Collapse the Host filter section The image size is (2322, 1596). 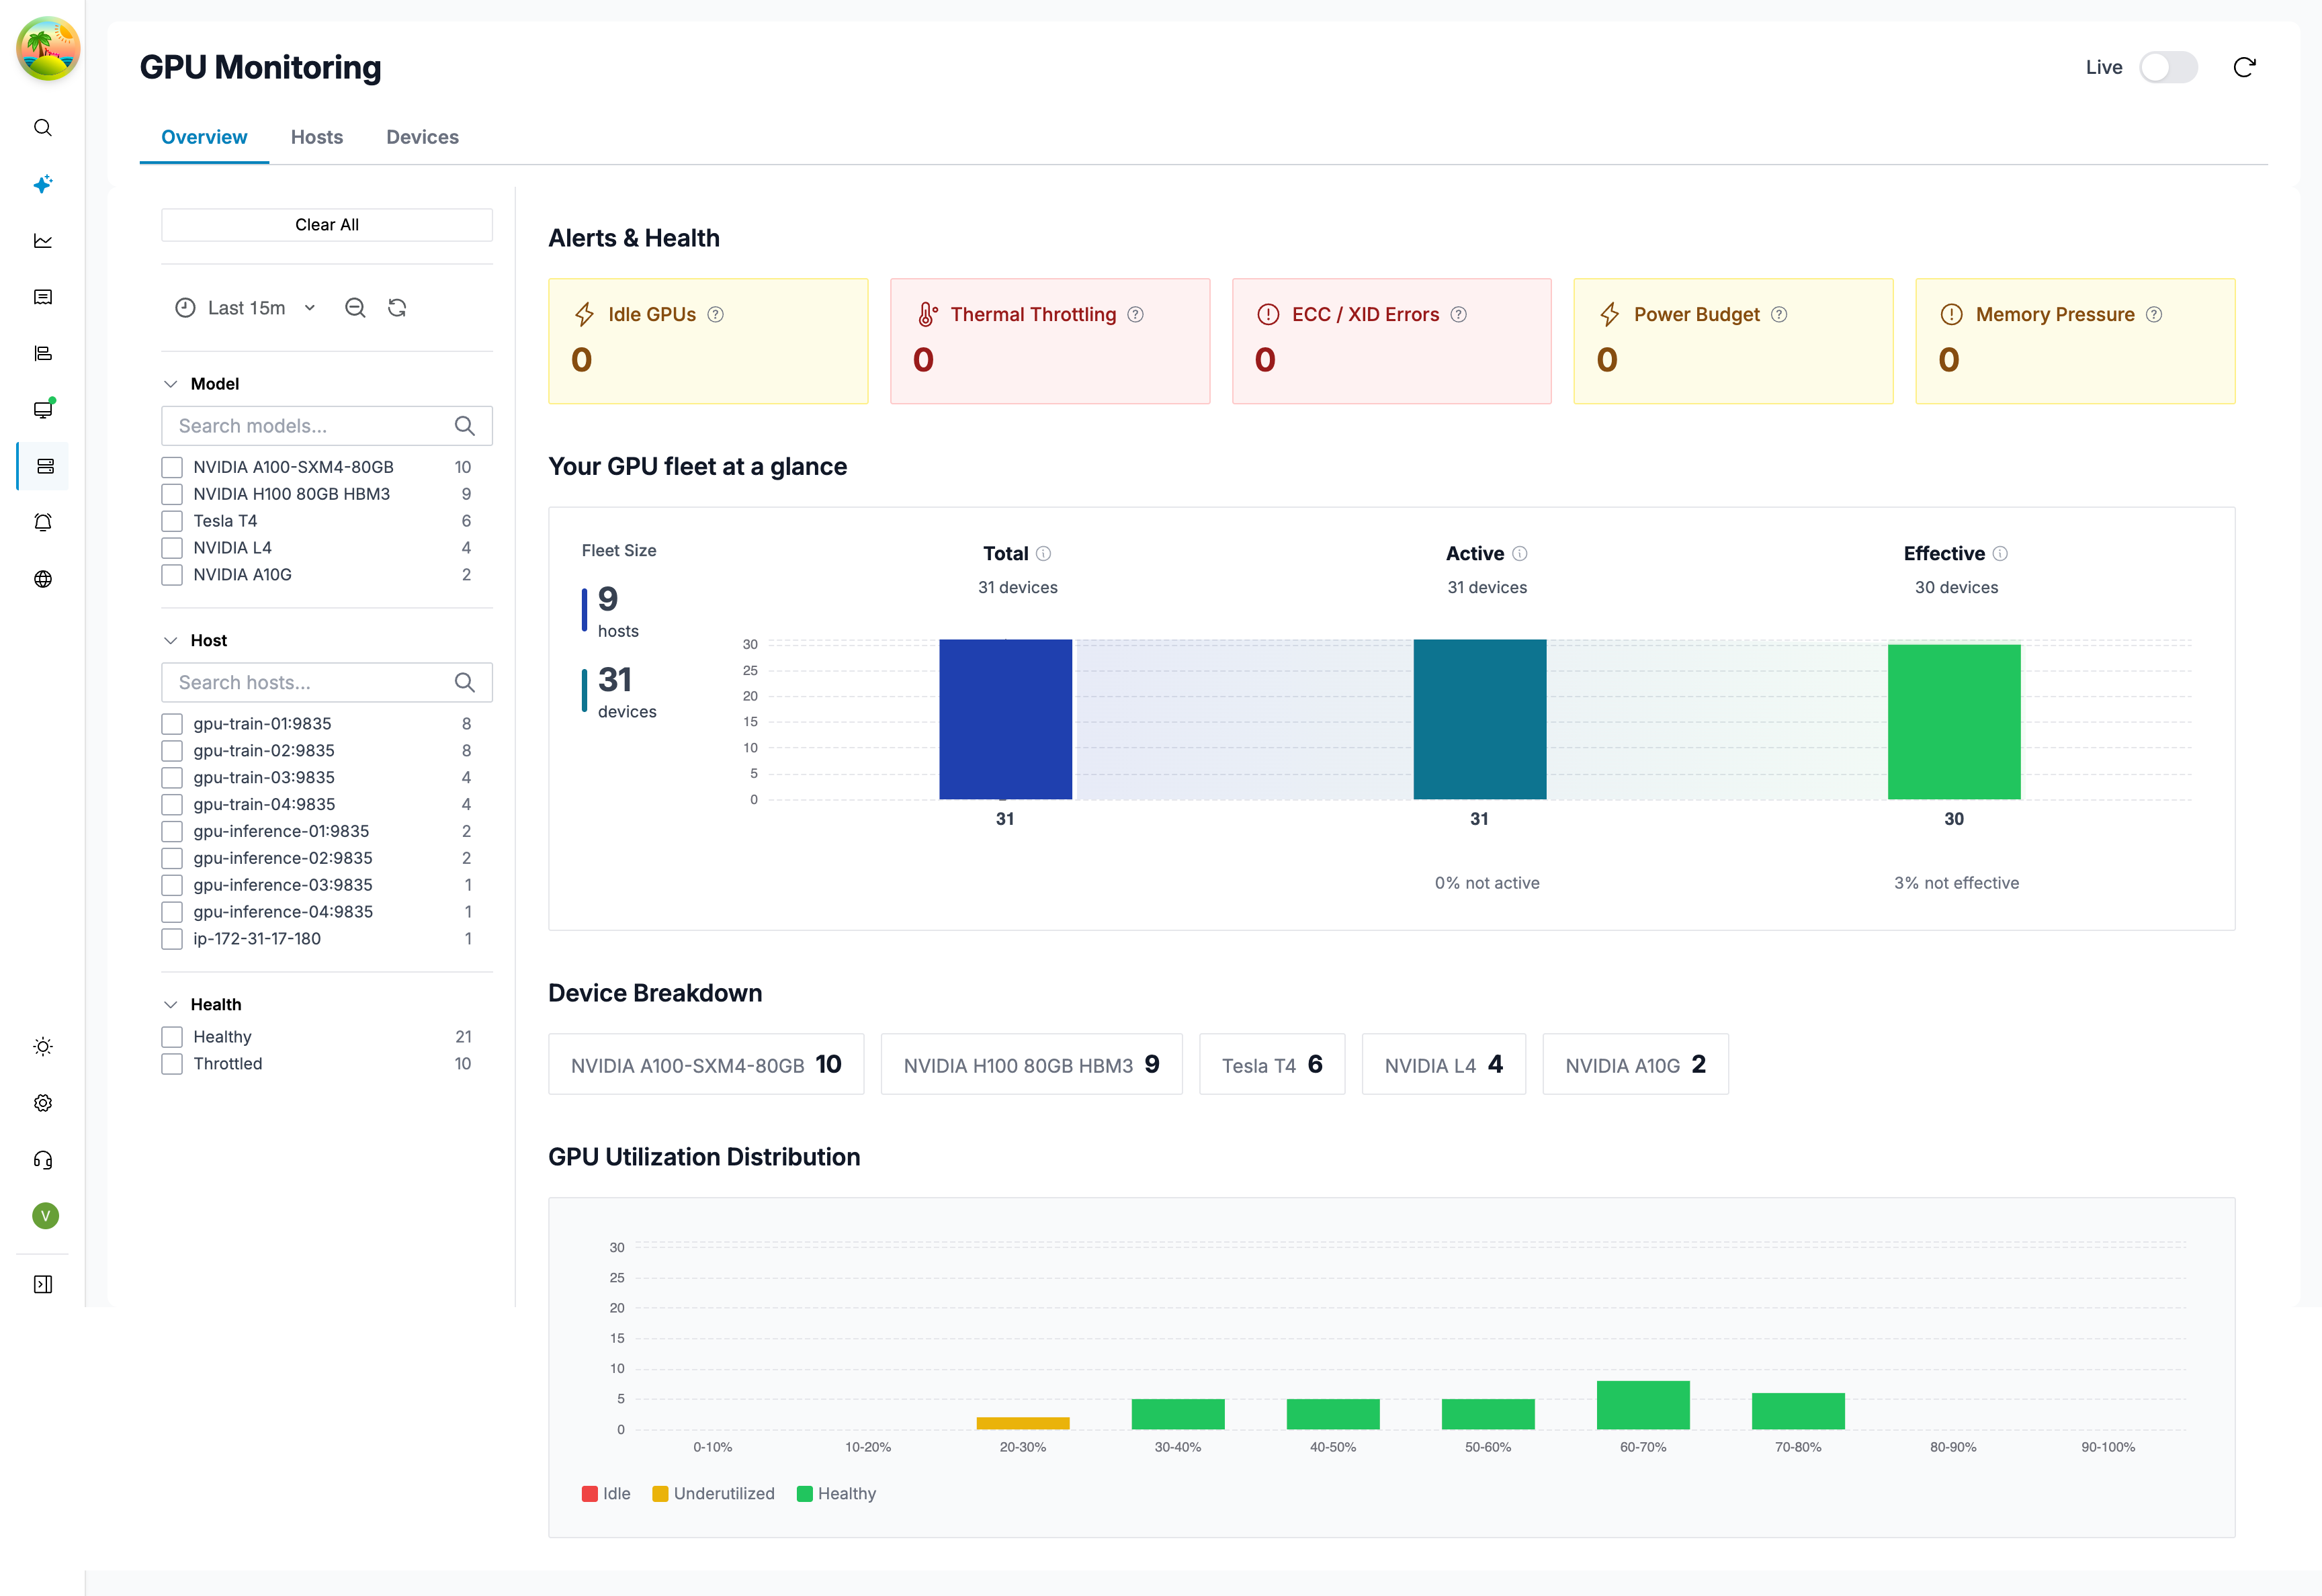coord(171,640)
